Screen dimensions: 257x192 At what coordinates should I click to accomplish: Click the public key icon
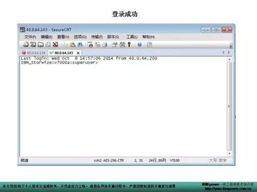point(129,45)
